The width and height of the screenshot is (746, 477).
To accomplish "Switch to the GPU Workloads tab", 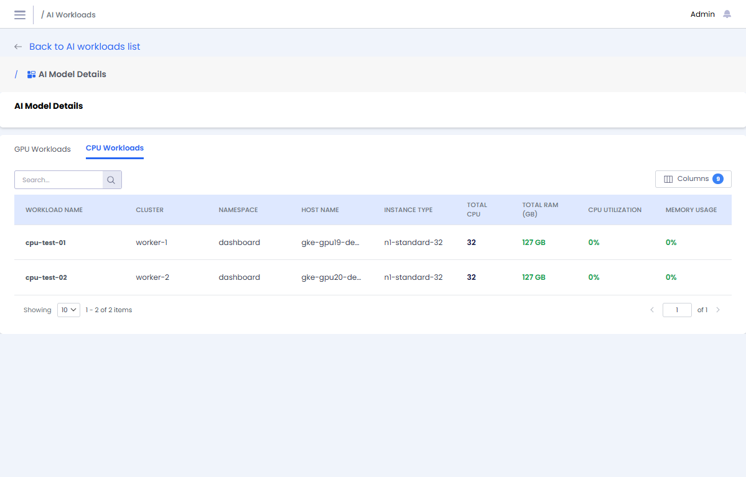I will [x=42, y=149].
